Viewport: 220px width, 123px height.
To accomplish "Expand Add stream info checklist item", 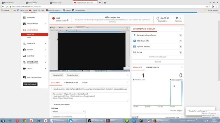I will click(x=180, y=41).
